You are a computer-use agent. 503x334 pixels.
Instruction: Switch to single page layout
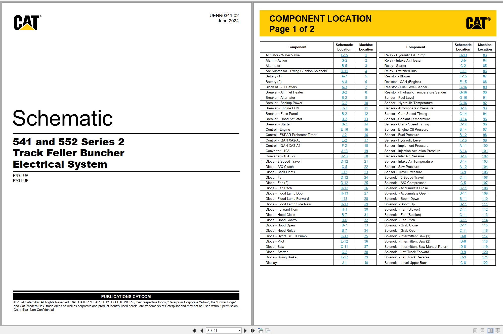click(x=475, y=331)
